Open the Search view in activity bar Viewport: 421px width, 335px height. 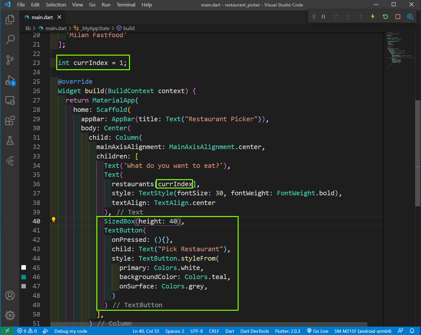10,39
